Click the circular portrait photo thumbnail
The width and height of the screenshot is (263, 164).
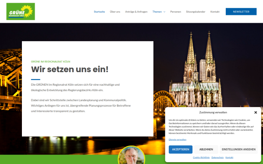coord(131,155)
